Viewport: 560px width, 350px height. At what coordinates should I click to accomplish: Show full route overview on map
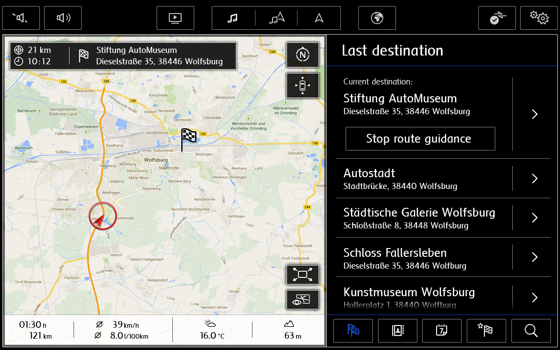coord(303,275)
